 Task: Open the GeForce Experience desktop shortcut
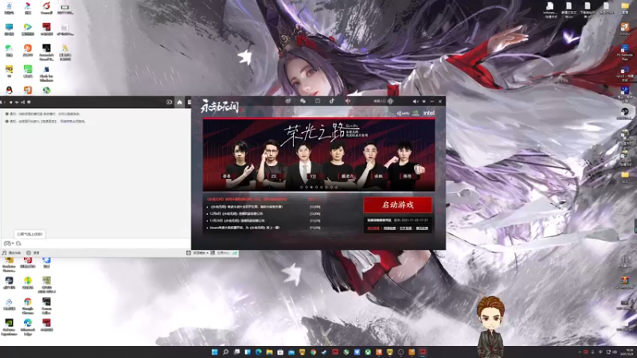[9, 327]
